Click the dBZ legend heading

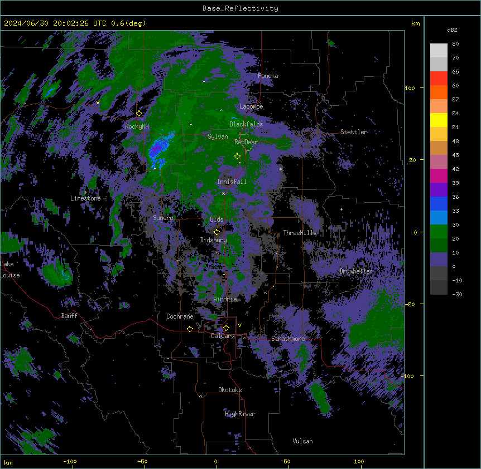(x=452, y=30)
